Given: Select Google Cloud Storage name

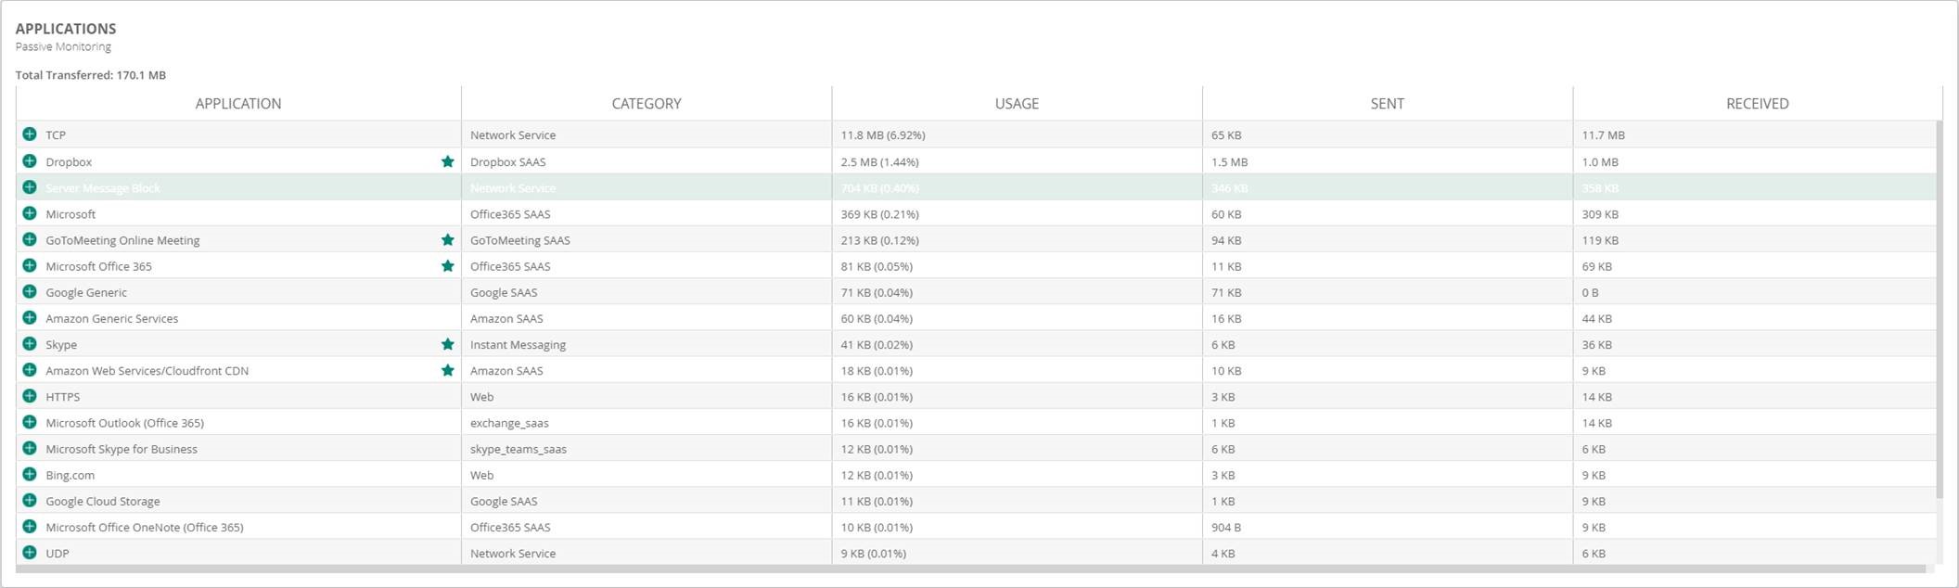Looking at the screenshot, I should pos(103,501).
